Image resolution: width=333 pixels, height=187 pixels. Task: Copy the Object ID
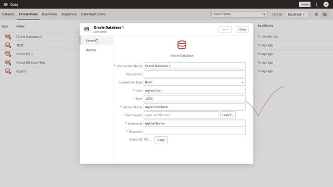click(161, 140)
